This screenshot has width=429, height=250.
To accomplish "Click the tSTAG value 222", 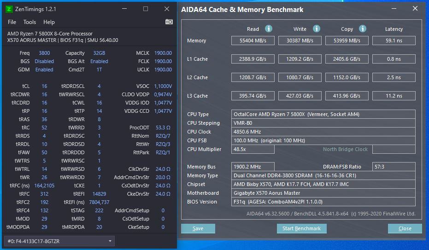I will (99, 210).
